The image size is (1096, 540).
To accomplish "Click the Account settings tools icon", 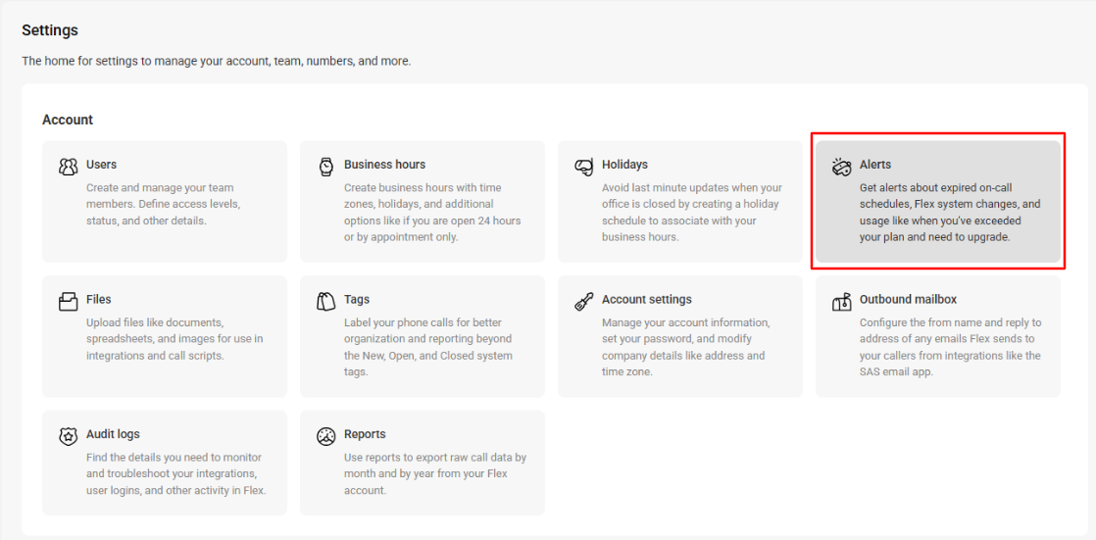I will click(583, 301).
